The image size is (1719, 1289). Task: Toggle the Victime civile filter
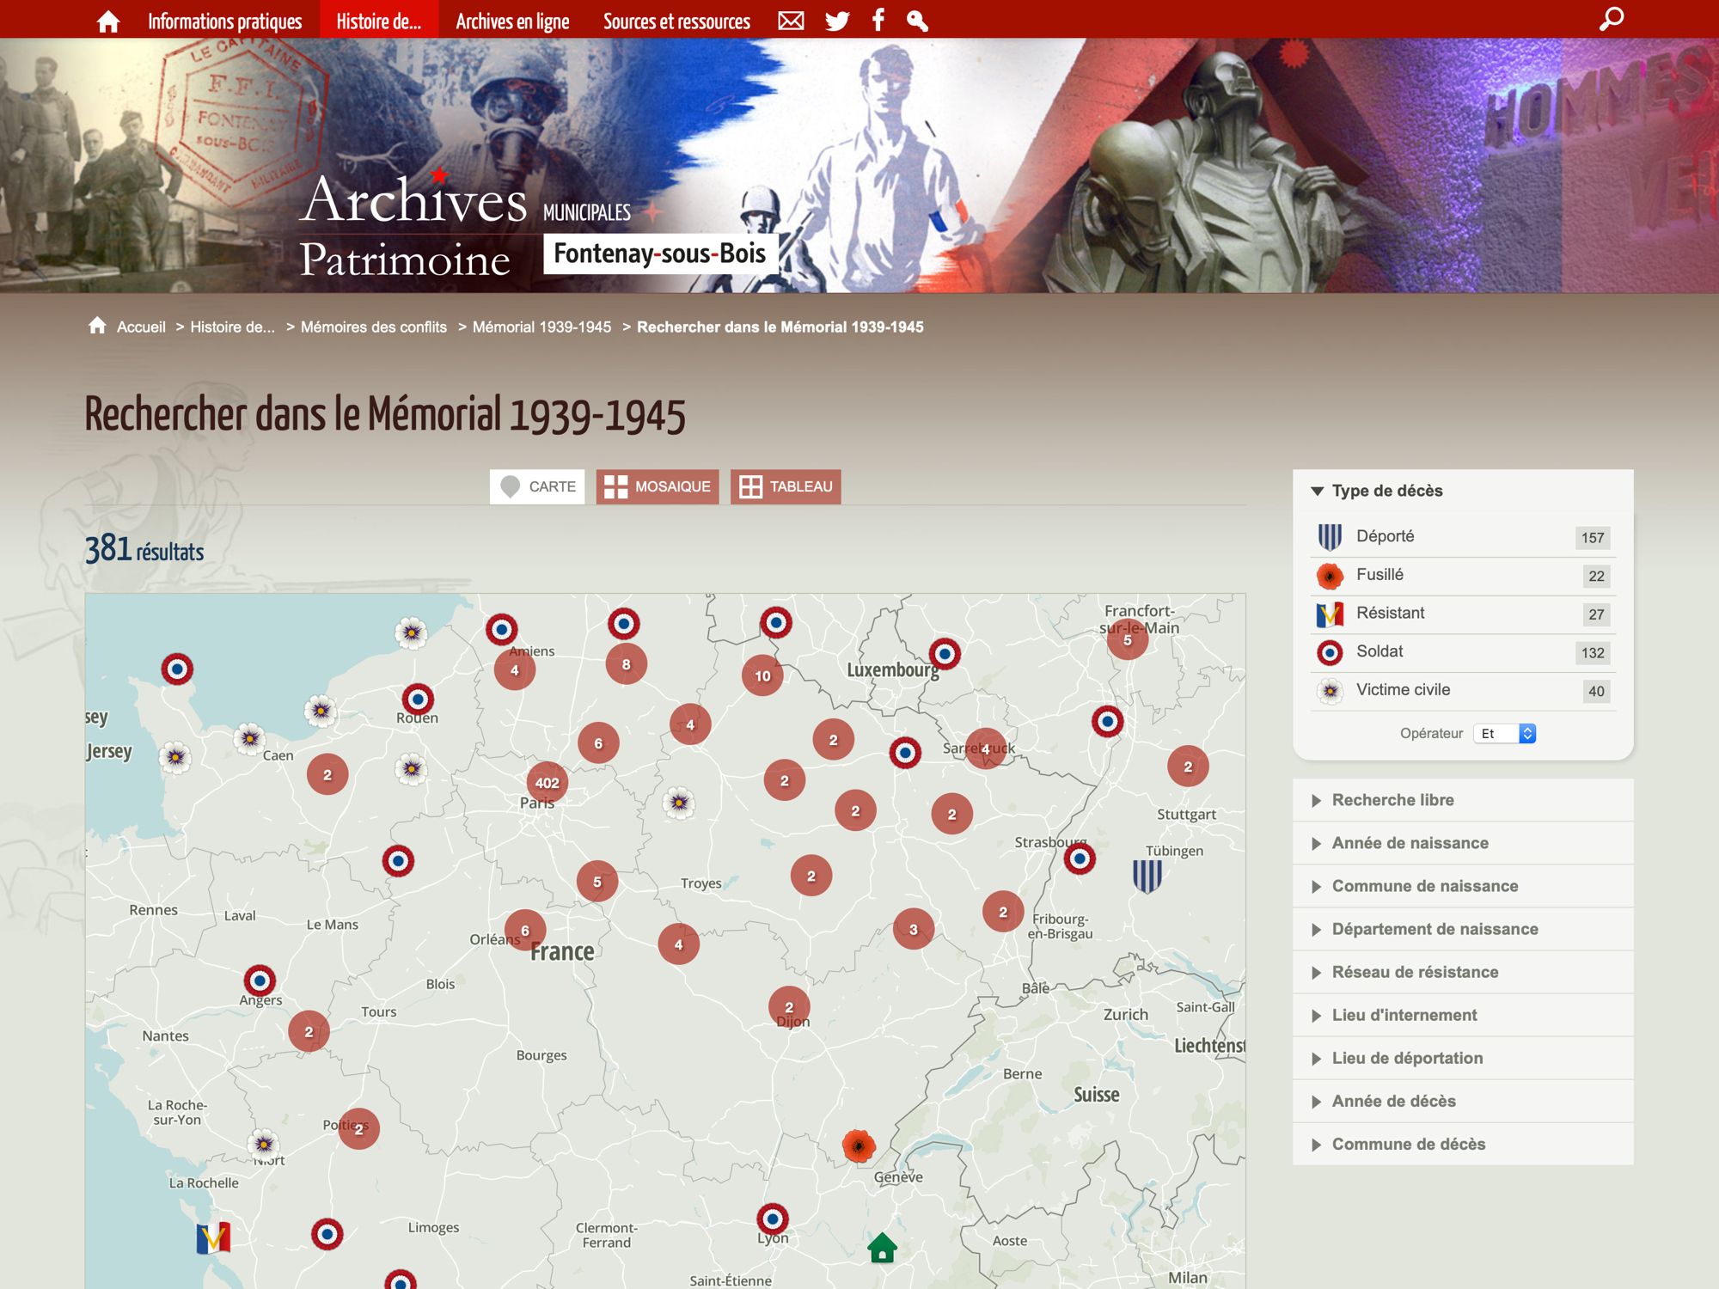1403,690
